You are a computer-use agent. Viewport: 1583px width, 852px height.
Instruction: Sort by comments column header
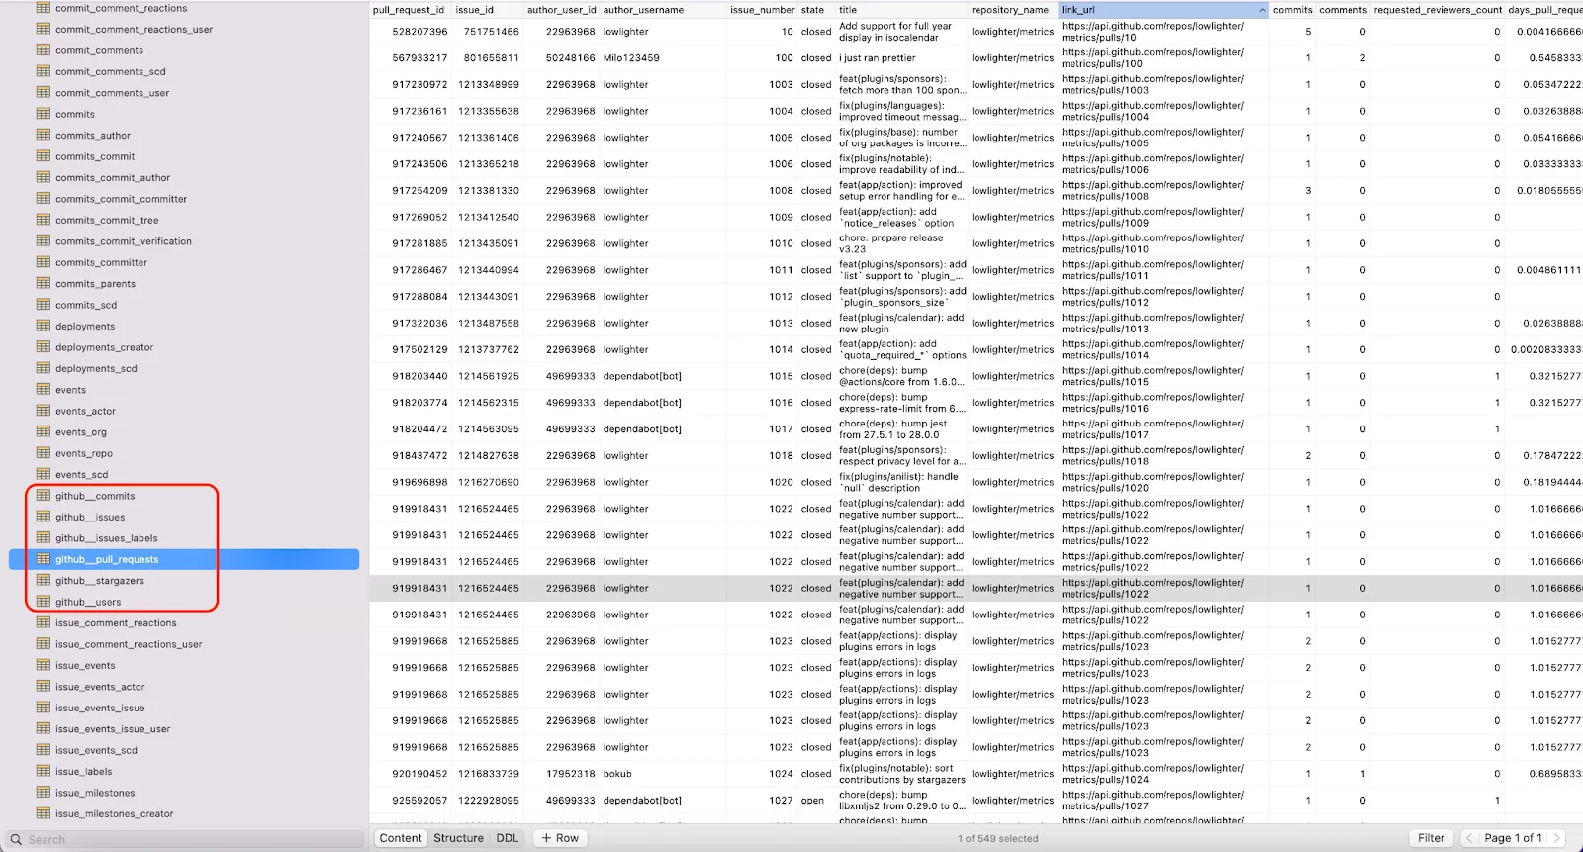tap(1343, 10)
